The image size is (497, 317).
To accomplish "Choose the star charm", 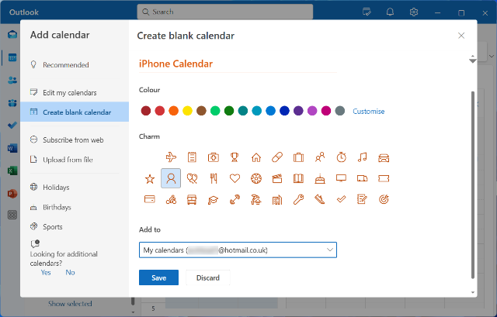I will point(150,179).
